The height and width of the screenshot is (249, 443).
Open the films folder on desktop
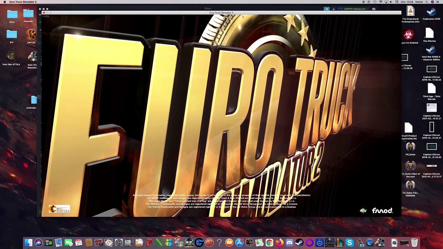pyautogui.click(x=12, y=14)
